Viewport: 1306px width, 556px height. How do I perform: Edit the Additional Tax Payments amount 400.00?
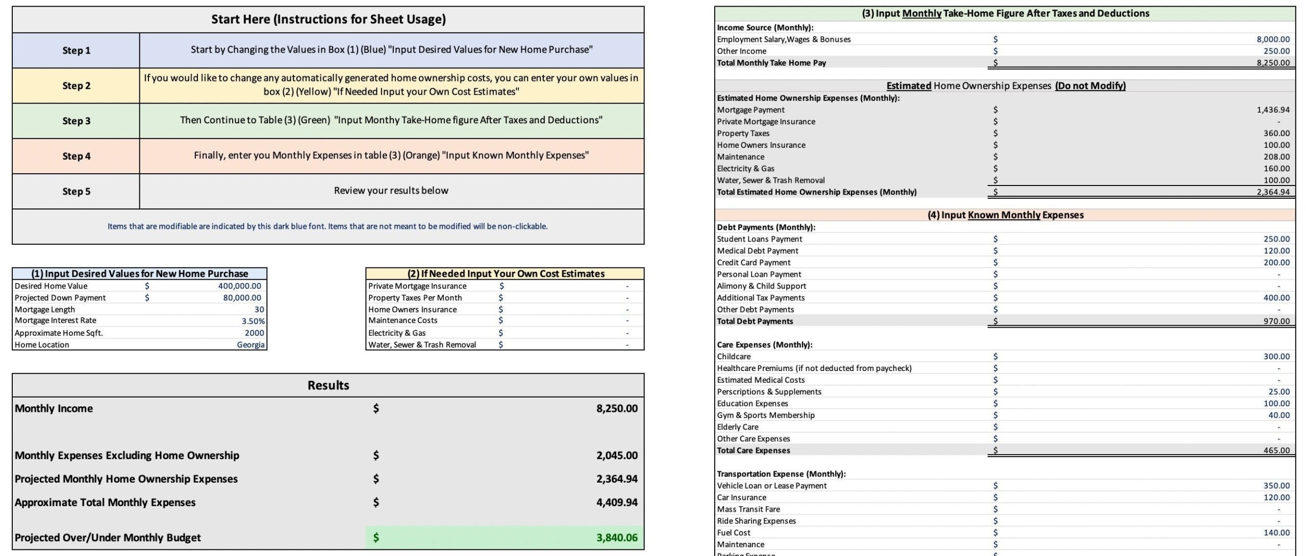[1276, 298]
